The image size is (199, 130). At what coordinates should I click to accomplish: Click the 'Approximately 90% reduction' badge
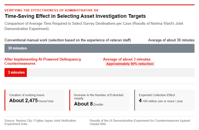pyautogui.click(x=130, y=64)
